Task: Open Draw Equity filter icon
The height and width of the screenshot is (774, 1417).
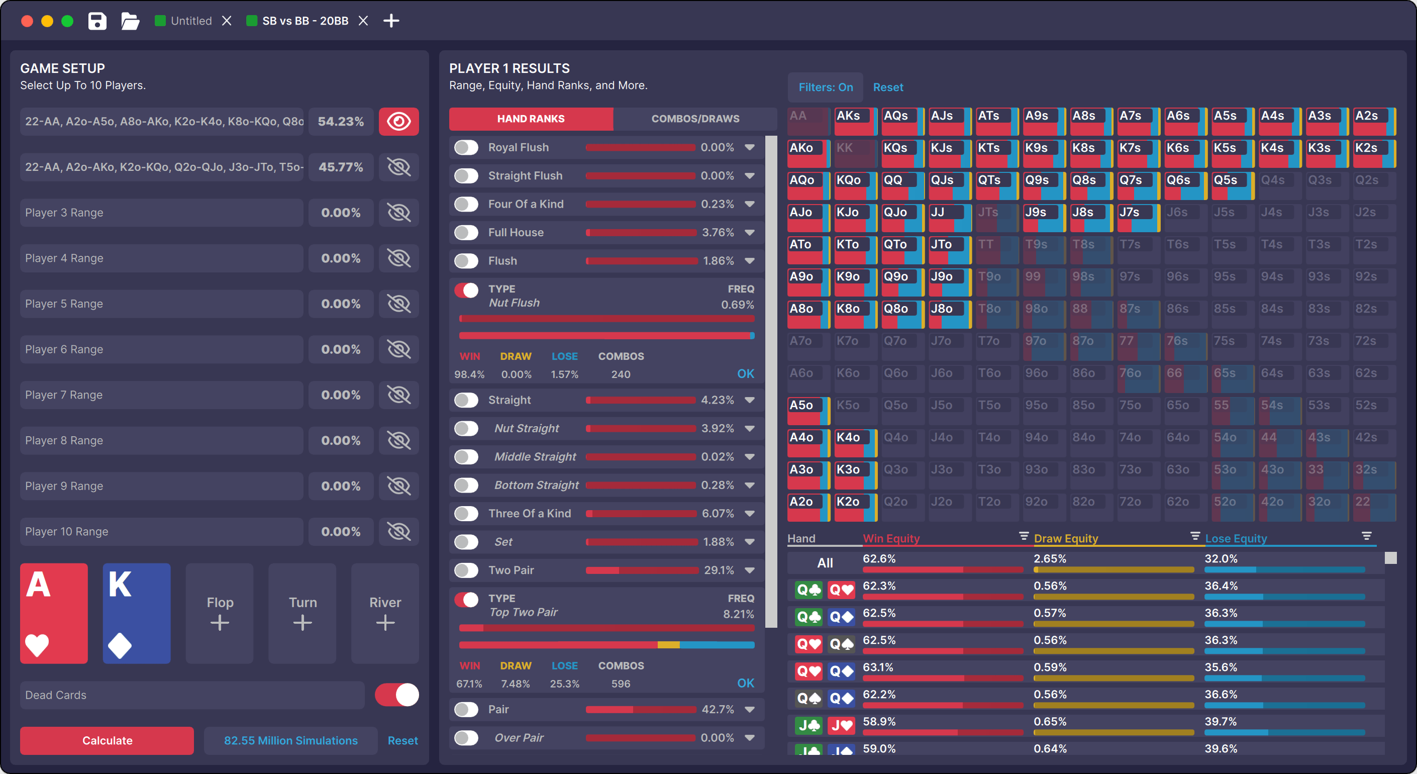Action: [x=1195, y=536]
